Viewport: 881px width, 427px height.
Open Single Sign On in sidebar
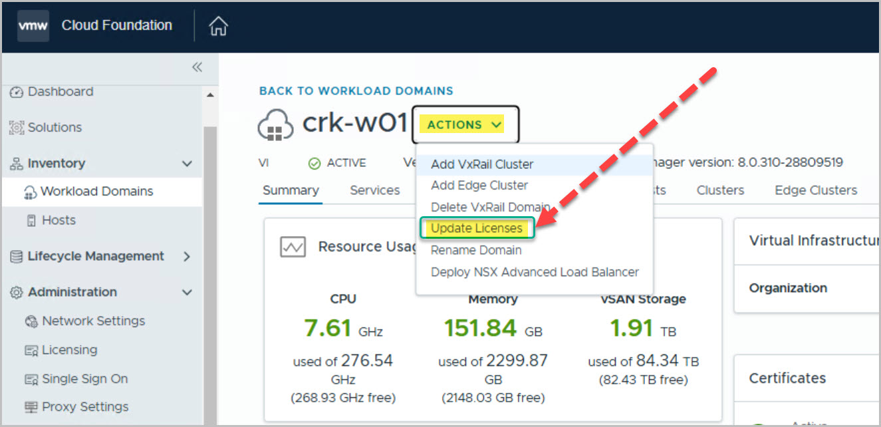84,378
